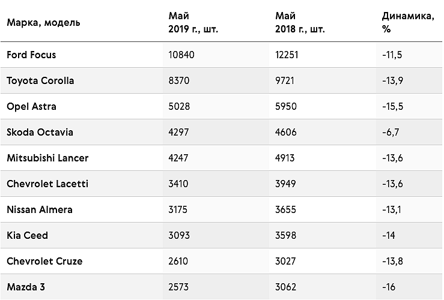
Task: Click the 10840 sales value for Ford Focus
Action: pyautogui.click(x=181, y=55)
